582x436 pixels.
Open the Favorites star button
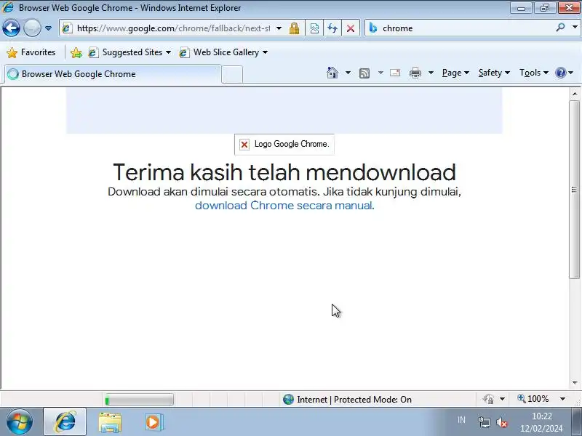(x=31, y=52)
